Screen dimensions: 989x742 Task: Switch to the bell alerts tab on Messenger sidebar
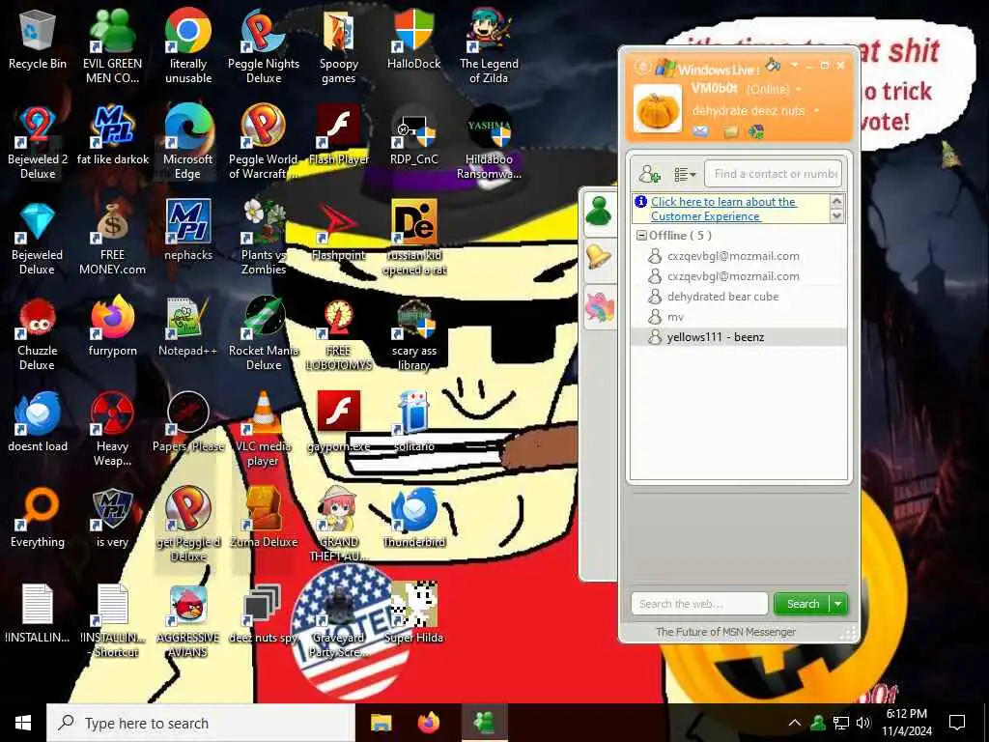click(599, 257)
